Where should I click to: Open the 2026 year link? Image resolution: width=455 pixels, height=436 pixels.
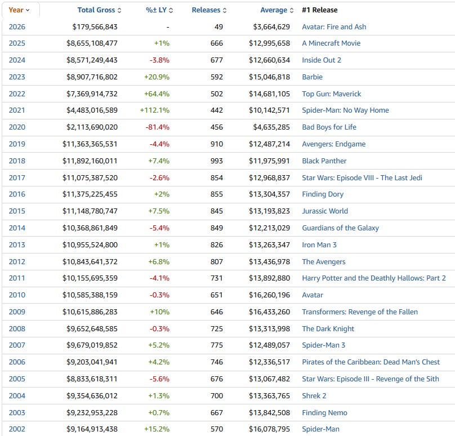pos(17,27)
